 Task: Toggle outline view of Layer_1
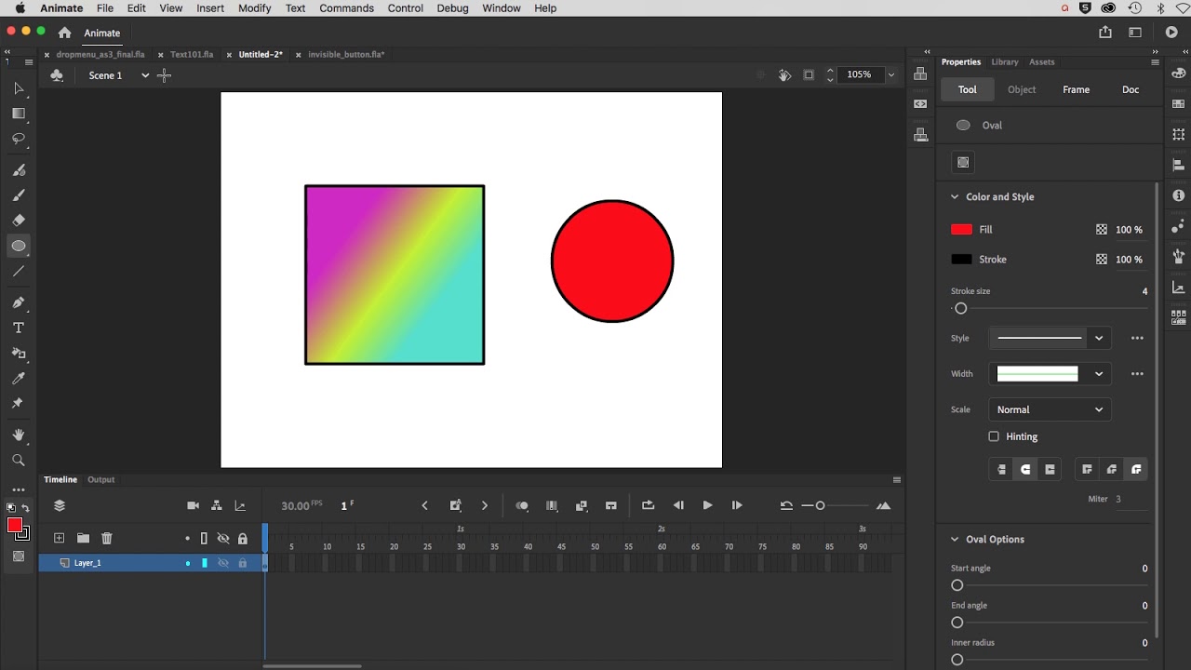(x=205, y=563)
